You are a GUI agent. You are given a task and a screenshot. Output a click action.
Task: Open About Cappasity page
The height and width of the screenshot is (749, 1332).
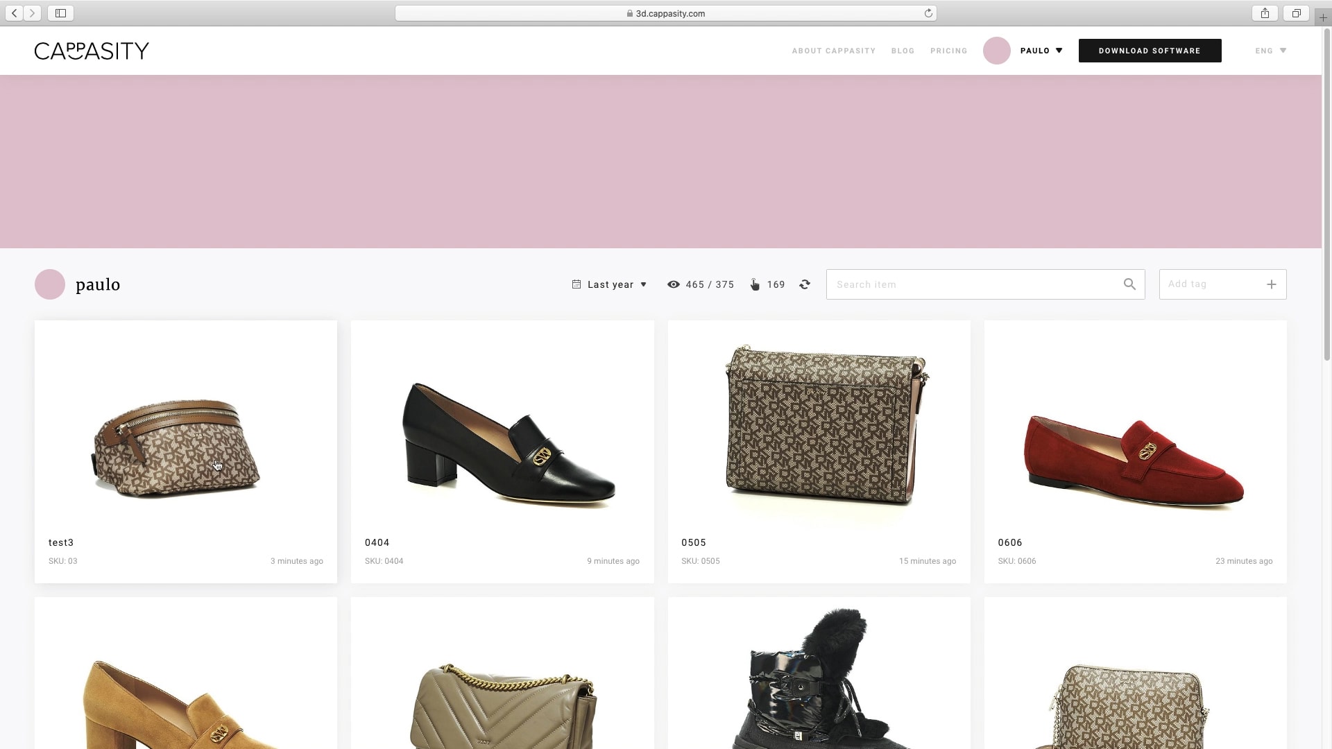coord(834,51)
